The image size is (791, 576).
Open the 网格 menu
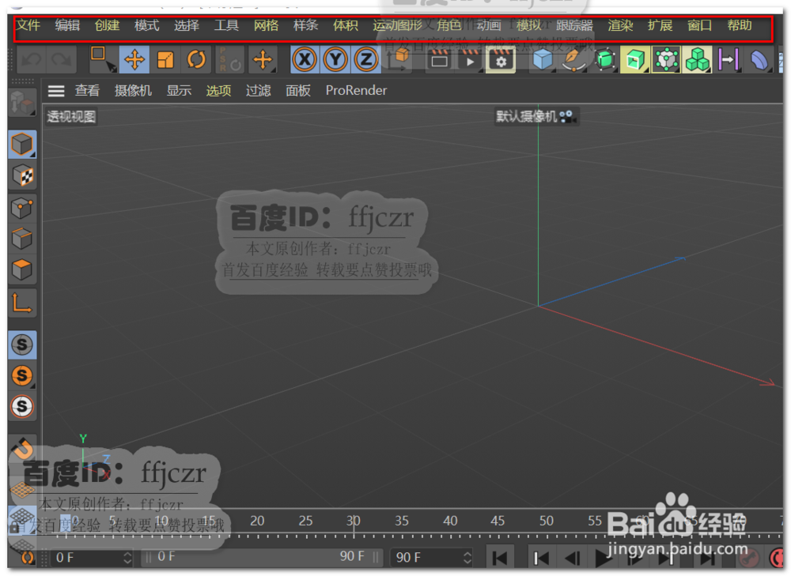click(266, 25)
